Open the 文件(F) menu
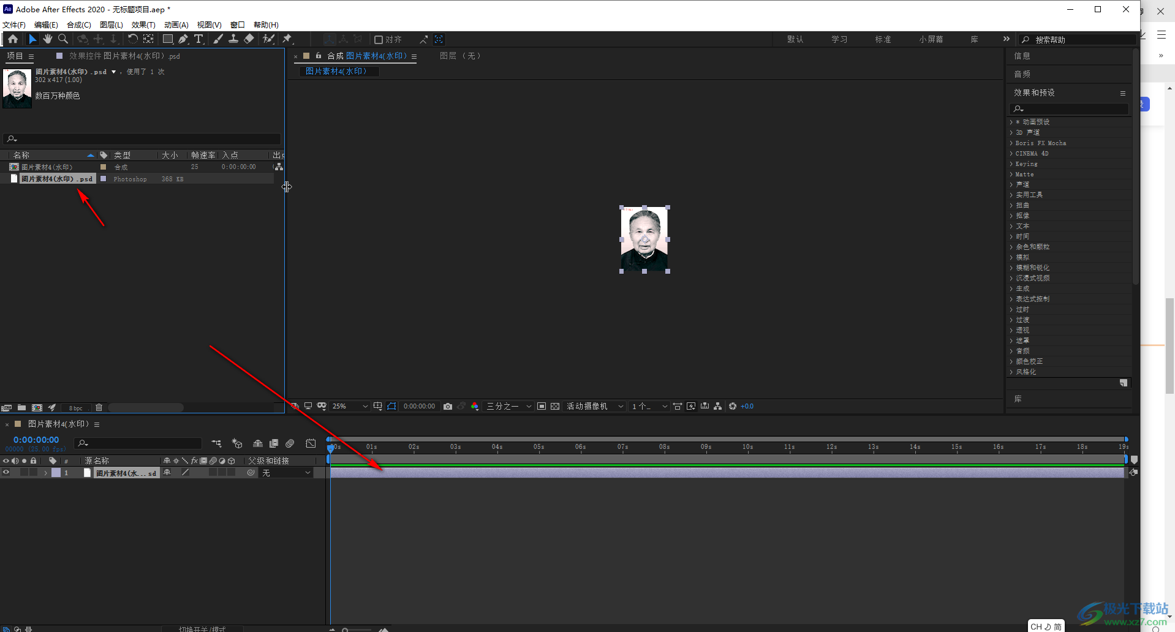Screen dimensions: 1175x632 [14, 25]
